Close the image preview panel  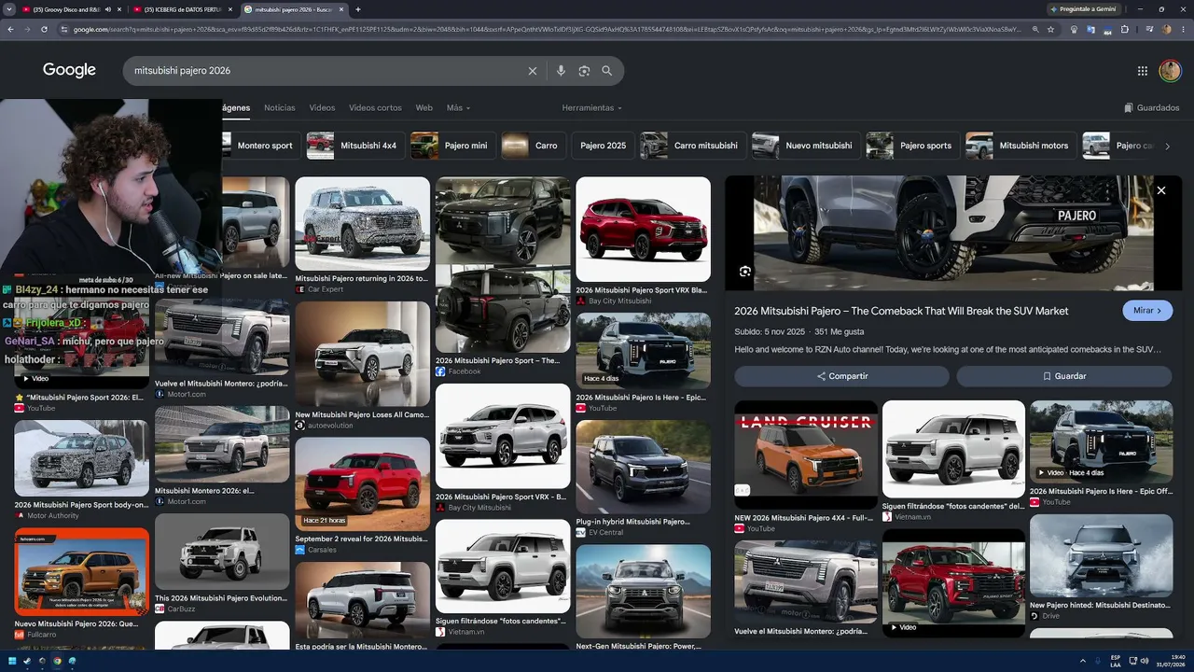1161,190
